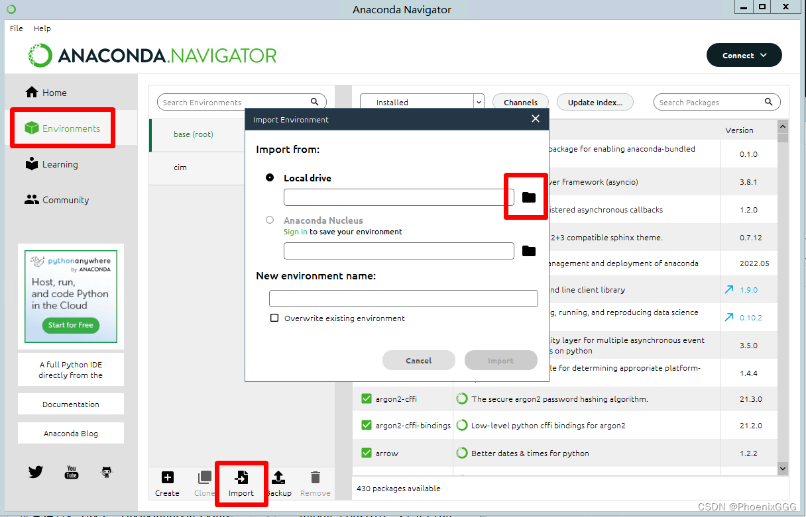The height and width of the screenshot is (517, 806).
Task: Click the Cancel button
Action: click(419, 360)
